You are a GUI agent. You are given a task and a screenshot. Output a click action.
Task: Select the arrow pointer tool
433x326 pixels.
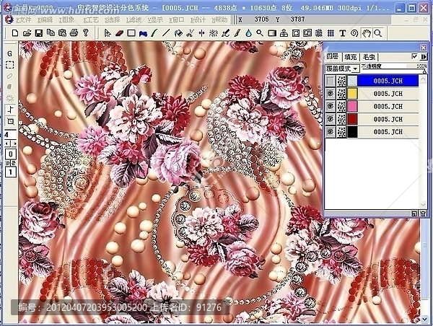pyautogui.click(x=107, y=33)
